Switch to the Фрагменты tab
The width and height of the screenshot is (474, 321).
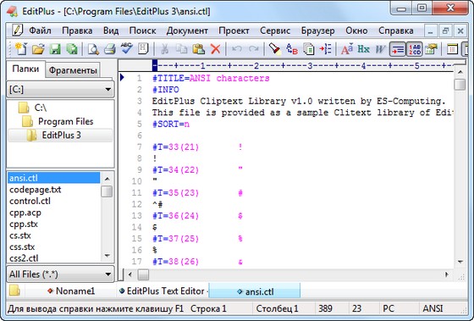click(73, 70)
